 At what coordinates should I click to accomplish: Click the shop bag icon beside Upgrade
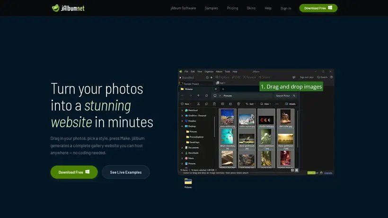click(x=321, y=173)
